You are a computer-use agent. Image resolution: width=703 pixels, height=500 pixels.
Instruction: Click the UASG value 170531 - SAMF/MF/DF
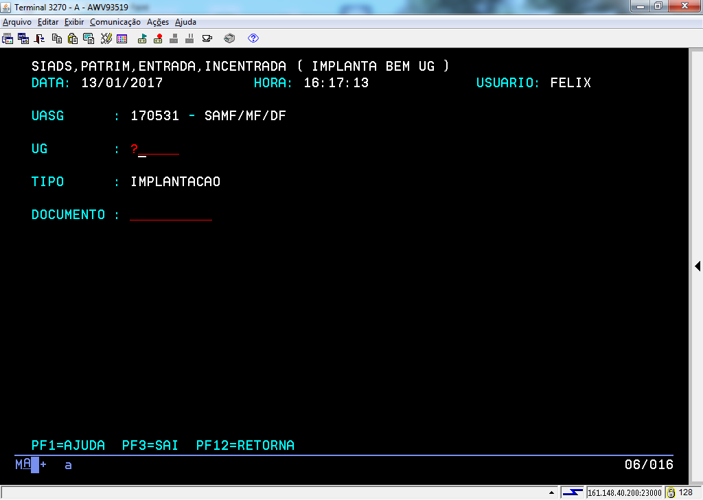coord(208,115)
